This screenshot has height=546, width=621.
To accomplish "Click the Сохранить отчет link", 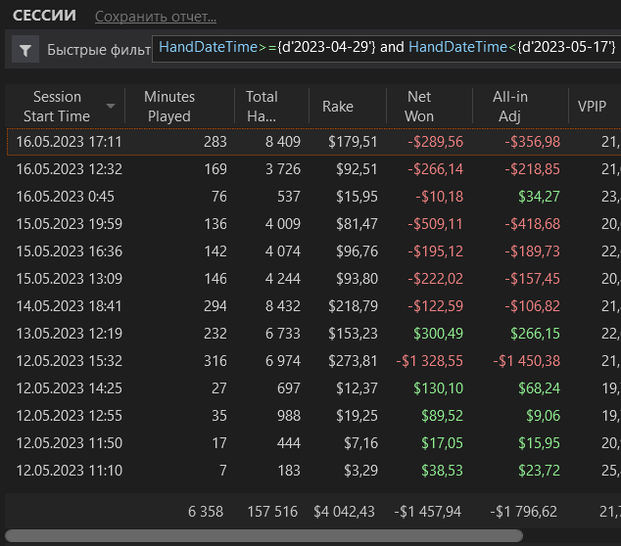I will pos(156,17).
